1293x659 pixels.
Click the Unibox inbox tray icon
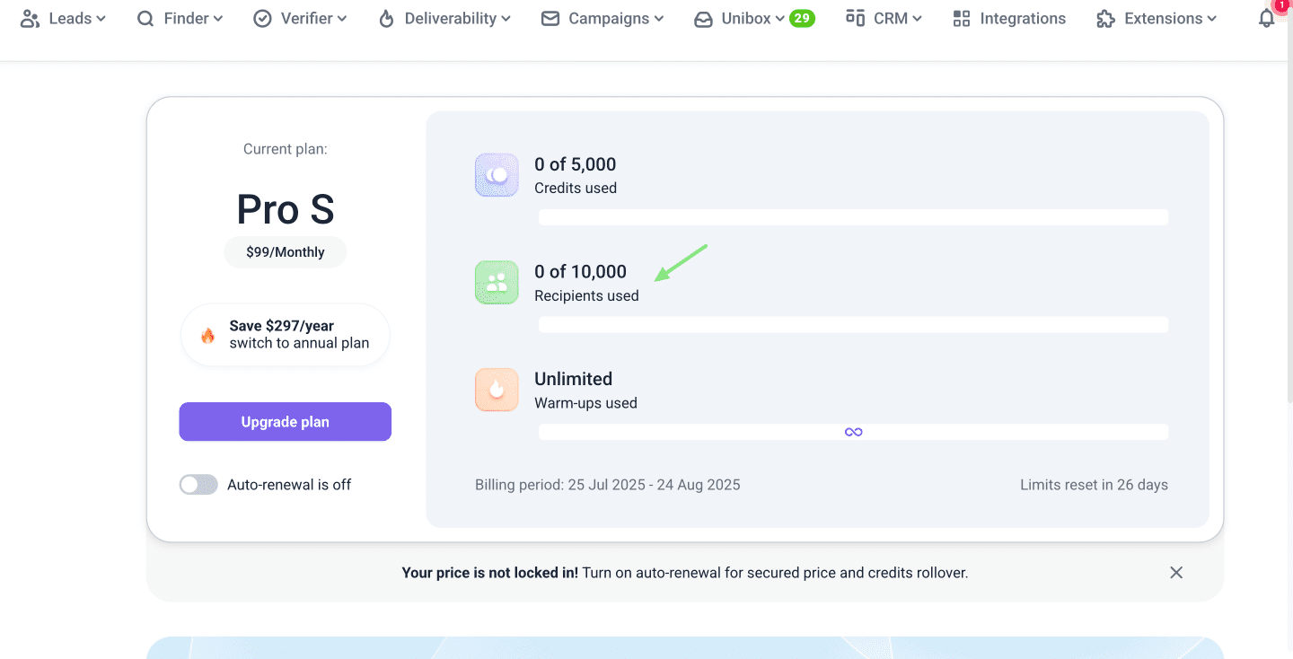click(x=703, y=19)
